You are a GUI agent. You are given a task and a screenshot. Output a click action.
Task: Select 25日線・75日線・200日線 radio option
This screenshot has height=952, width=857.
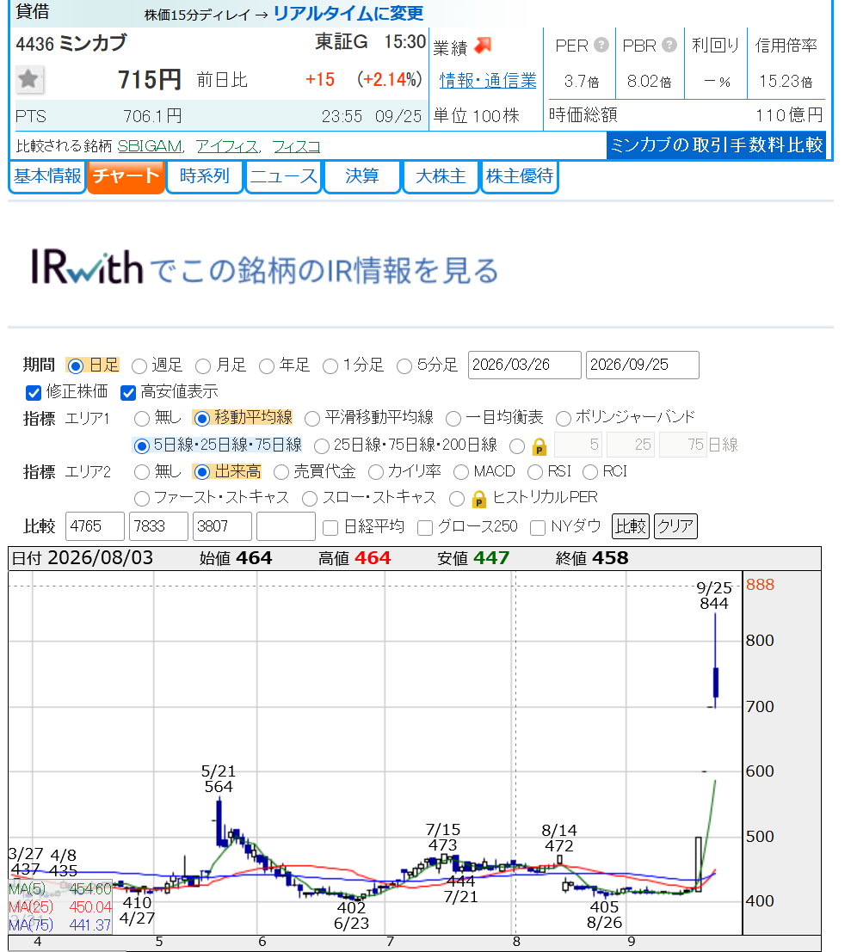322,446
